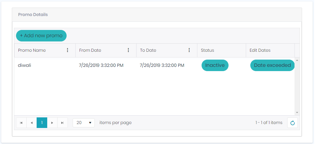Toggle the Inactive status of diwali promo
Image resolution: width=316 pixels, height=144 pixels.
tap(215, 65)
